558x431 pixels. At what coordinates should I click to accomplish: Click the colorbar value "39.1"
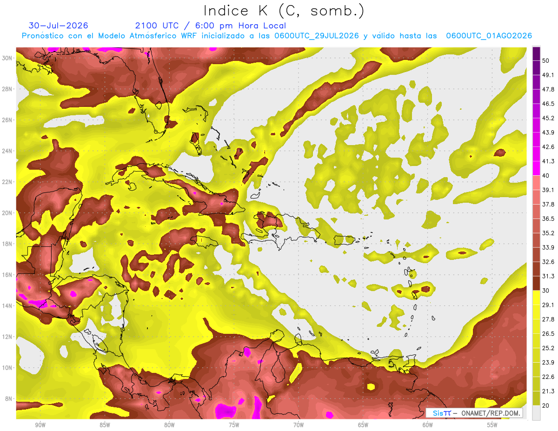[x=548, y=190]
